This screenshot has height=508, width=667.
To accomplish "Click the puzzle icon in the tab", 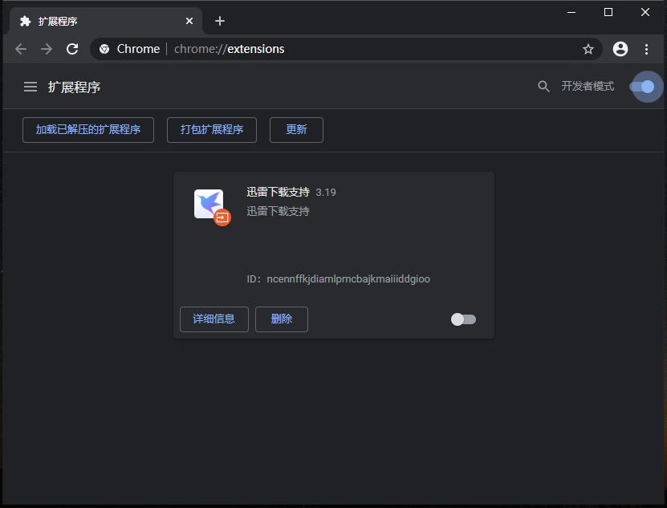I will point(24,20).
